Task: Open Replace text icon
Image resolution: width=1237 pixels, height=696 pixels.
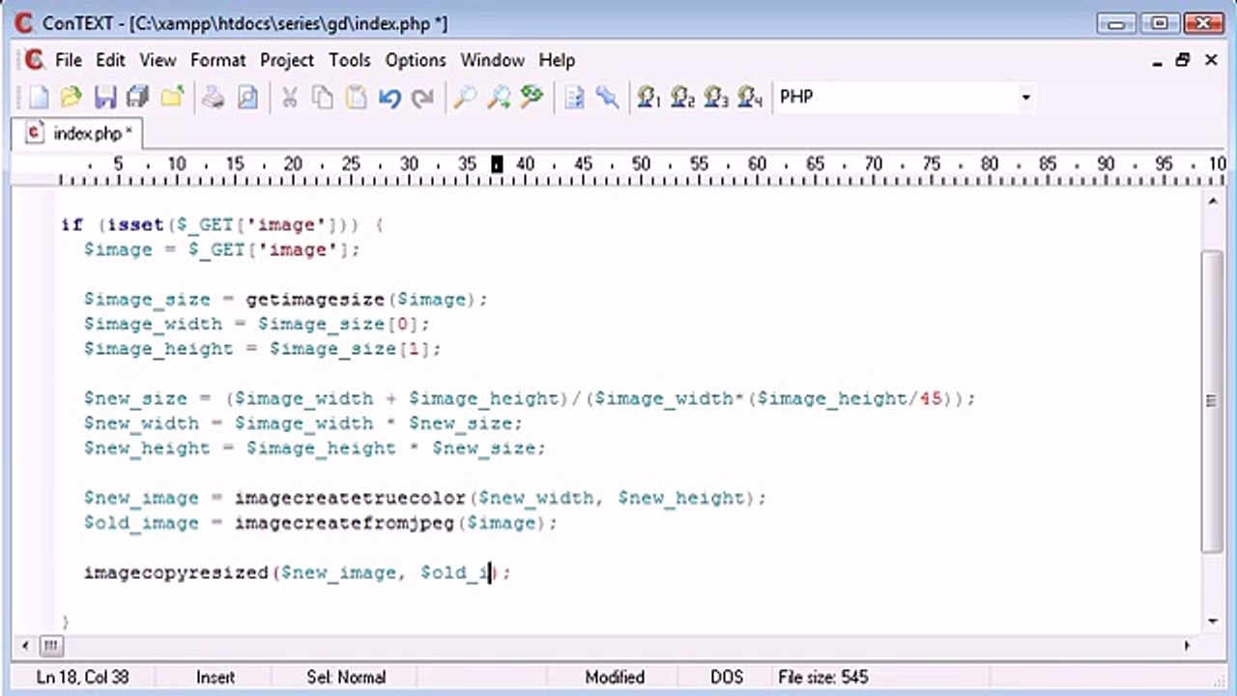Action: pos(532,97)
